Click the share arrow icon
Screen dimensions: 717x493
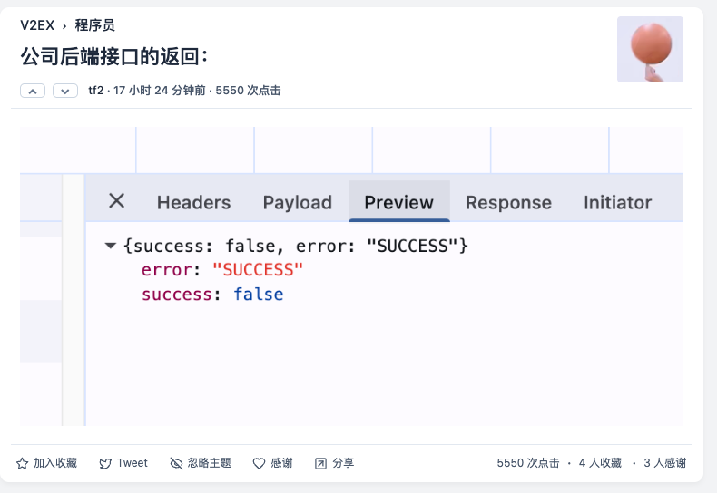click(x=320, y=463)
